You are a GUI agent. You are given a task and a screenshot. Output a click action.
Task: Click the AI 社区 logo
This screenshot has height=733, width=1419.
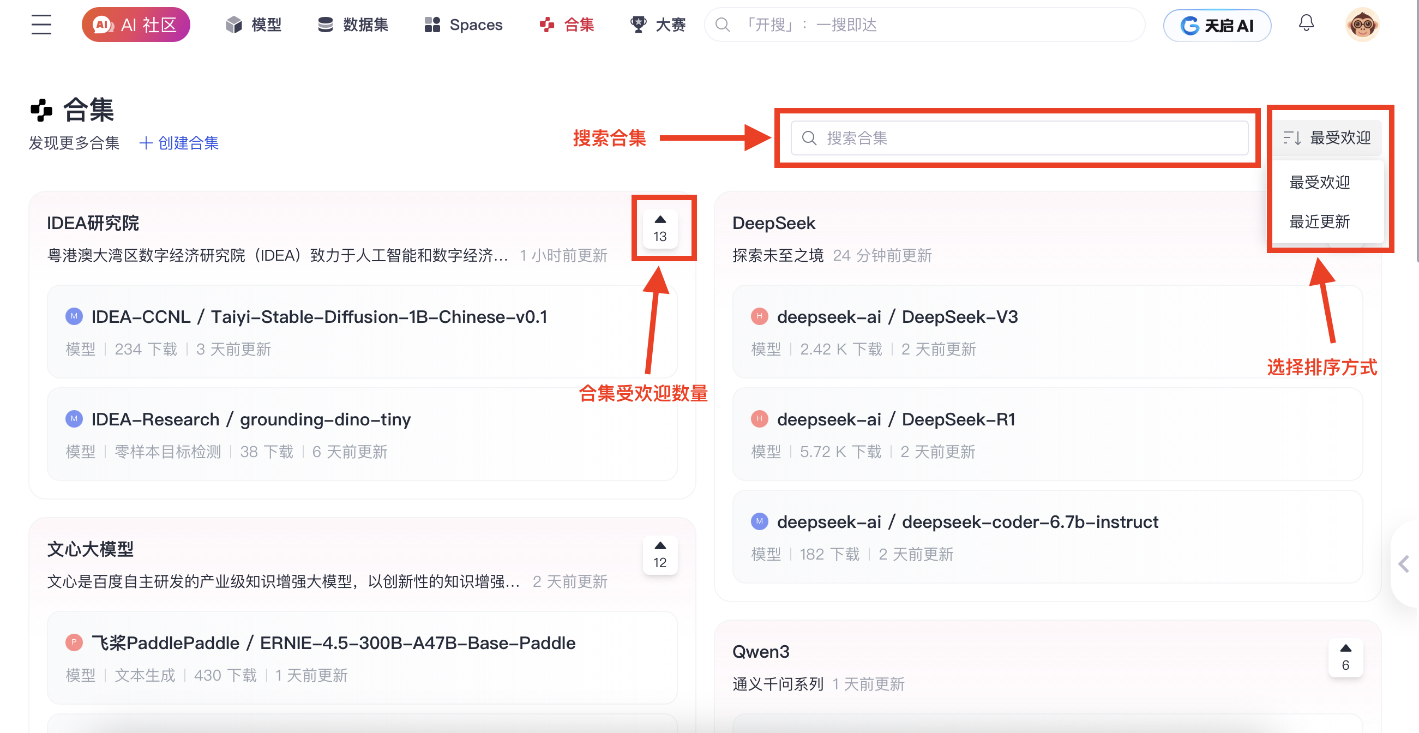coord(135,25)
